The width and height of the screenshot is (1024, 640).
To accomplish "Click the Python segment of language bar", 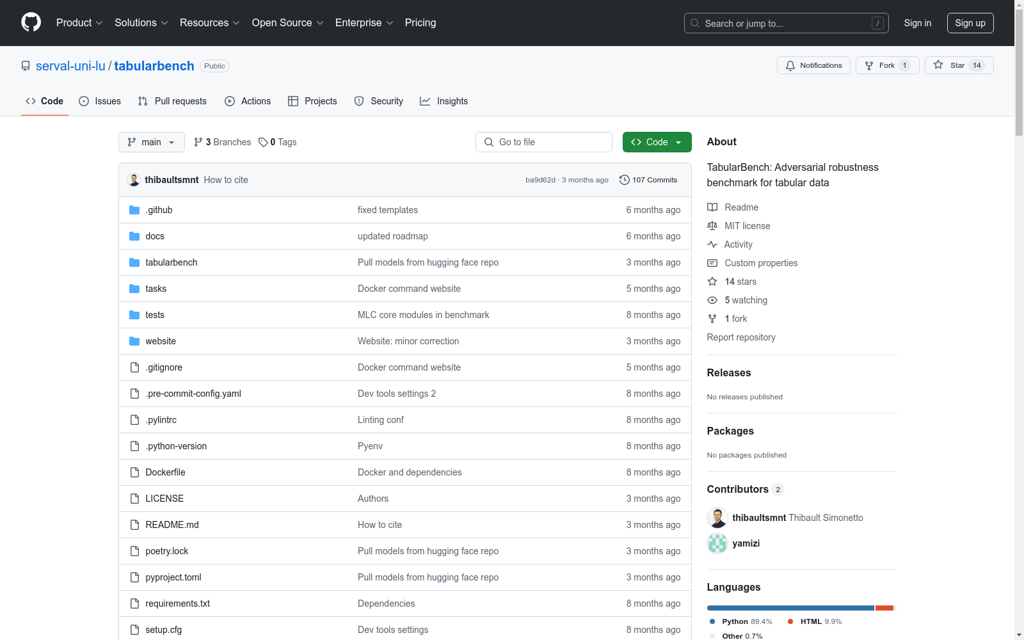I will pyautogui.click(x=790, y=608).
